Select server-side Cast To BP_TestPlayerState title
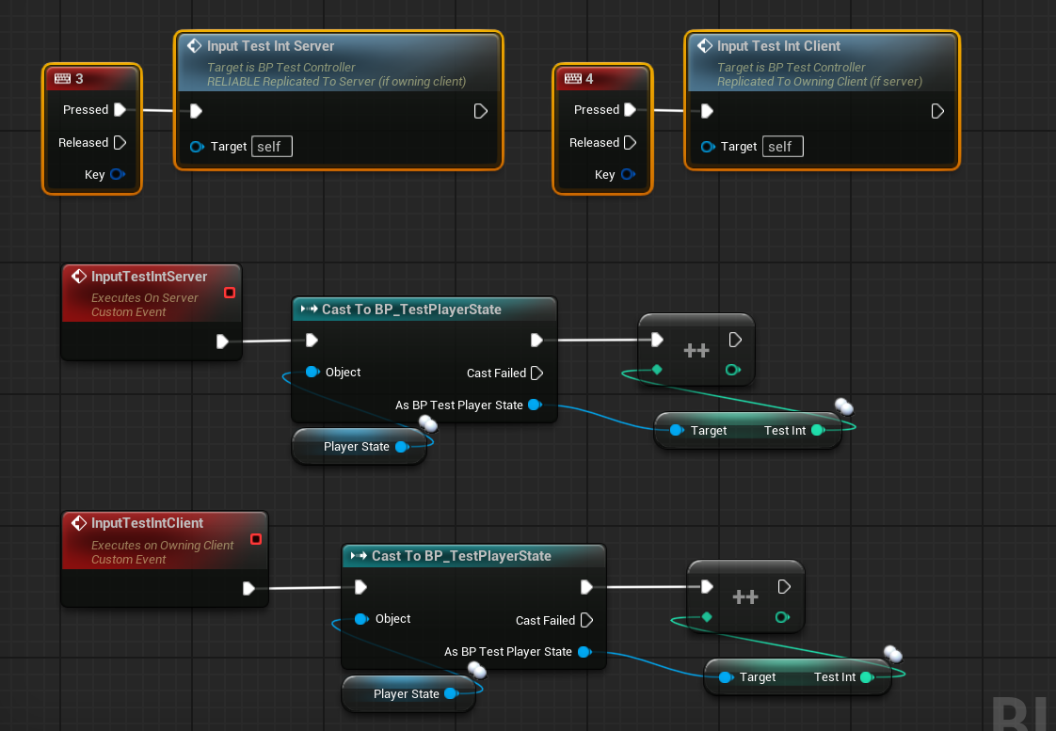 point(411,310)
